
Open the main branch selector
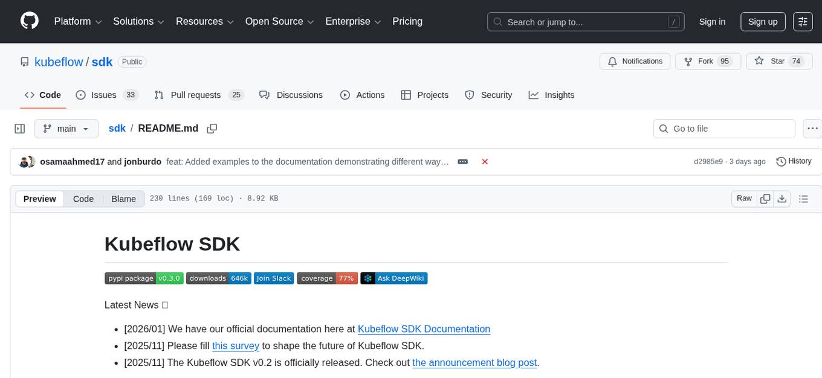click(x=66, y=128)
